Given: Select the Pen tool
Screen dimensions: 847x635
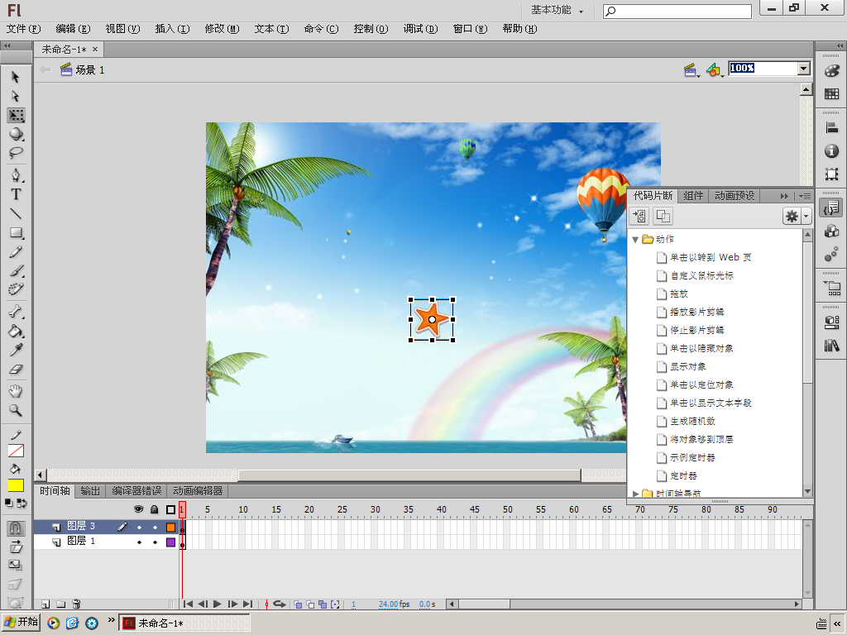Looking at the screenshot, I should click(x=16, y=175).
